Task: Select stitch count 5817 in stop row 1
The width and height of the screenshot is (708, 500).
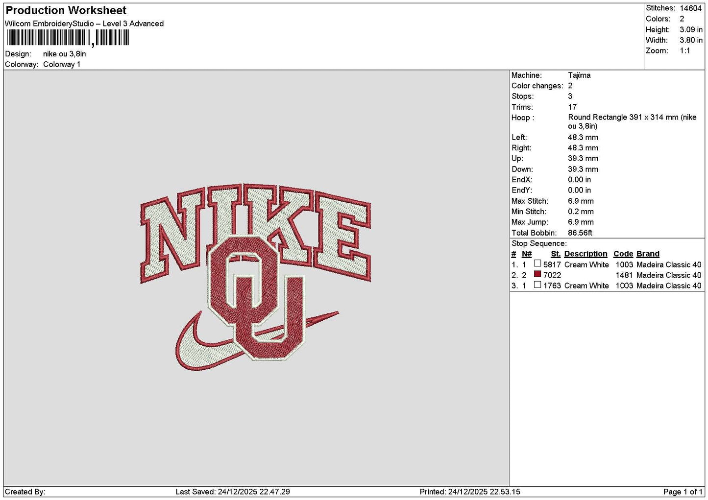Action: pos(552,264)
